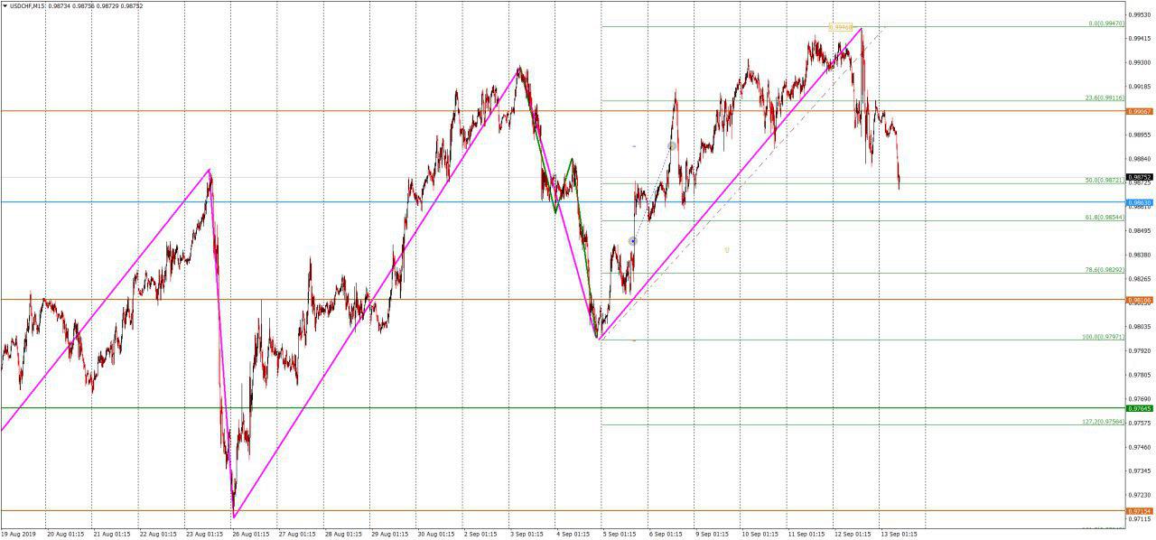This screenshot has width=1156, height=540.
Task: Click the orange 0.98166 price tag
Action: [1140, 300]
